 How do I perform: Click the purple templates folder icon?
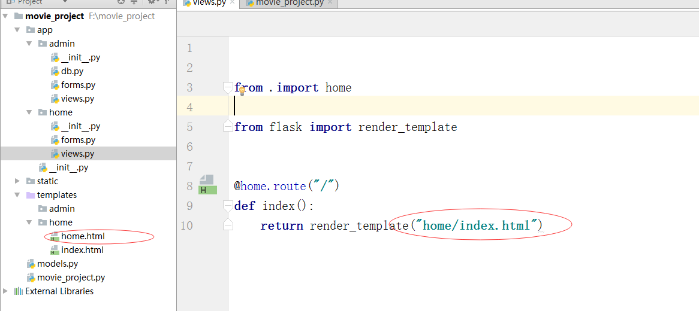pos(31,195)
